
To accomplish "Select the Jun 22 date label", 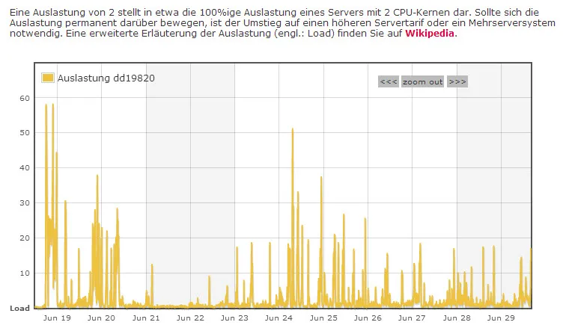I will (190, 318).
